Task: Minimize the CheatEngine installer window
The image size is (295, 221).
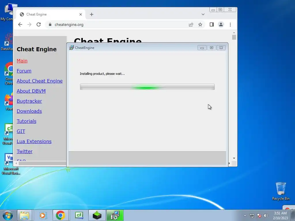Action: (202, 48)
